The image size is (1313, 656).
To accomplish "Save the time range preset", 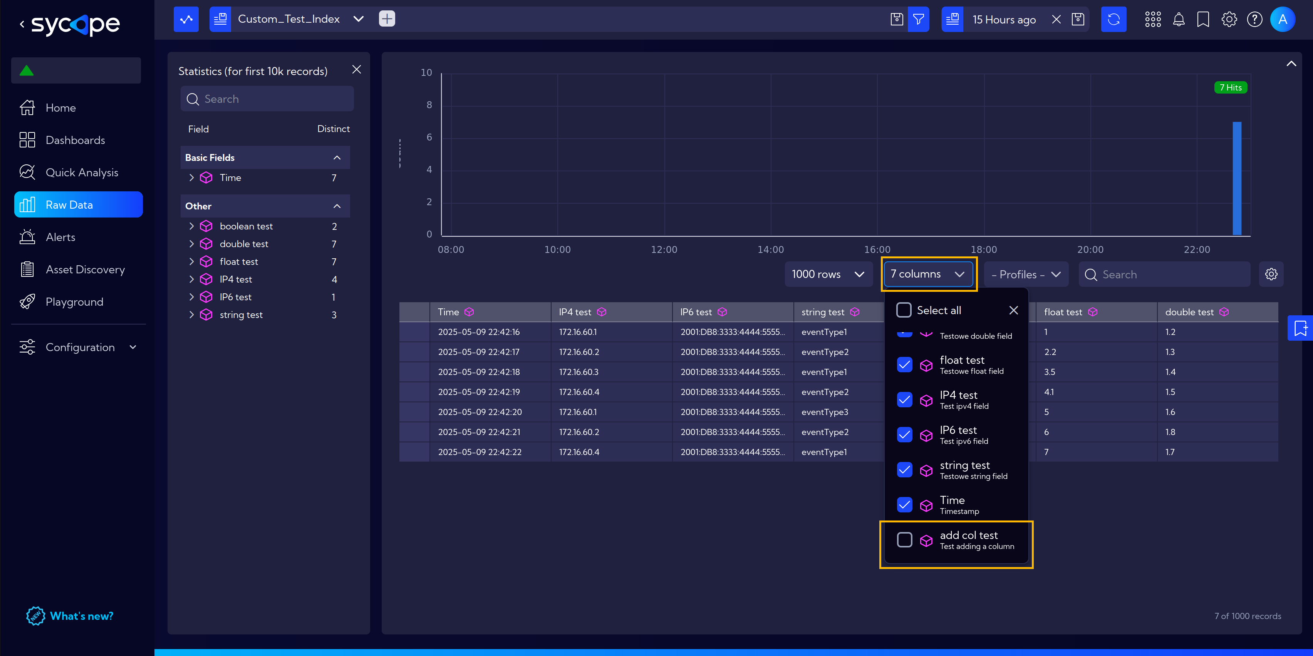I will point(1078,19).
